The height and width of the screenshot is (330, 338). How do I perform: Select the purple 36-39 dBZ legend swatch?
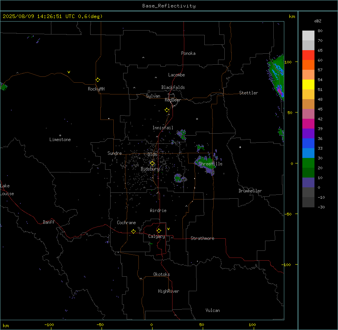coord(308,133)
